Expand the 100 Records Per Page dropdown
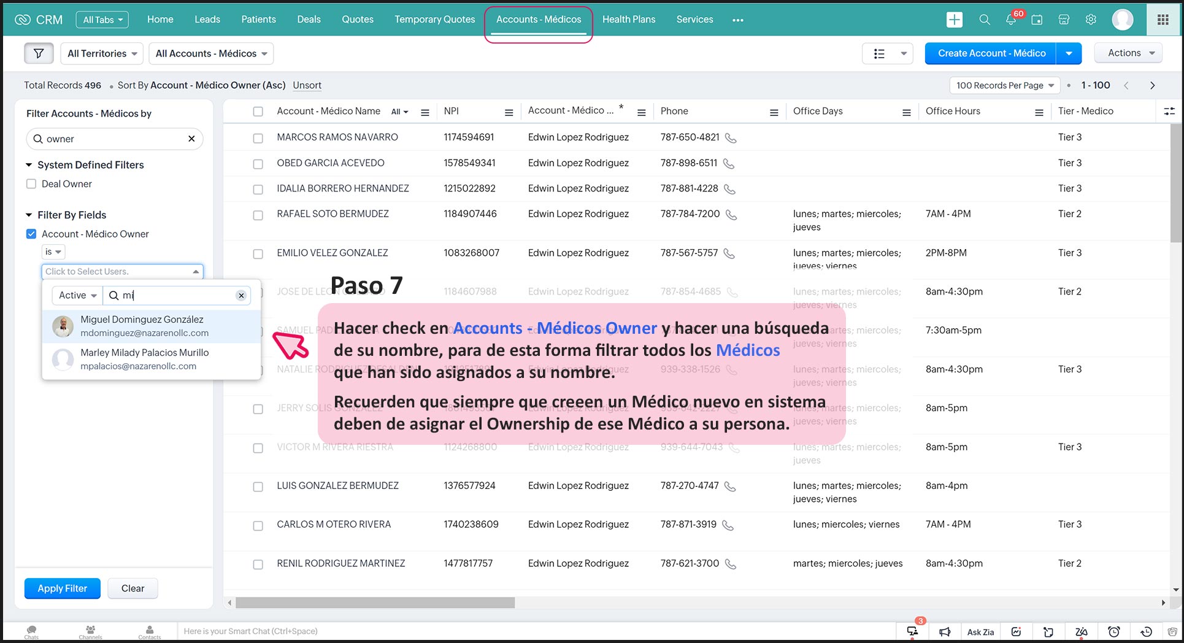 pos(1004,85)
